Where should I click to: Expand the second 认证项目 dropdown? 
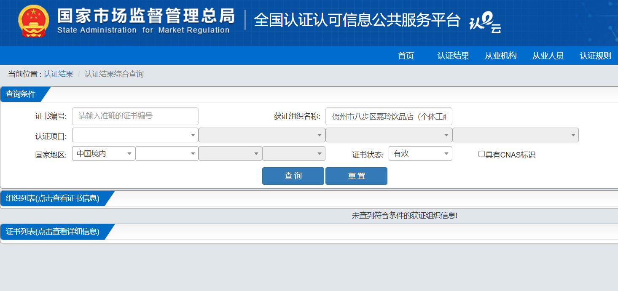(x=262, y=135)
